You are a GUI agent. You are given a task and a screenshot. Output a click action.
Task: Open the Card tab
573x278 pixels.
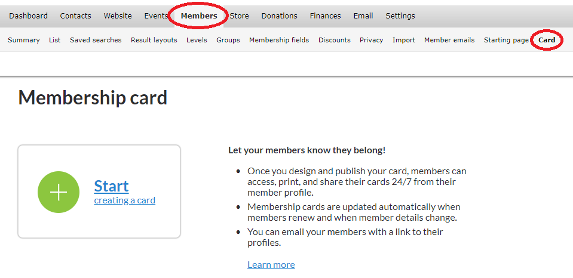547,40
